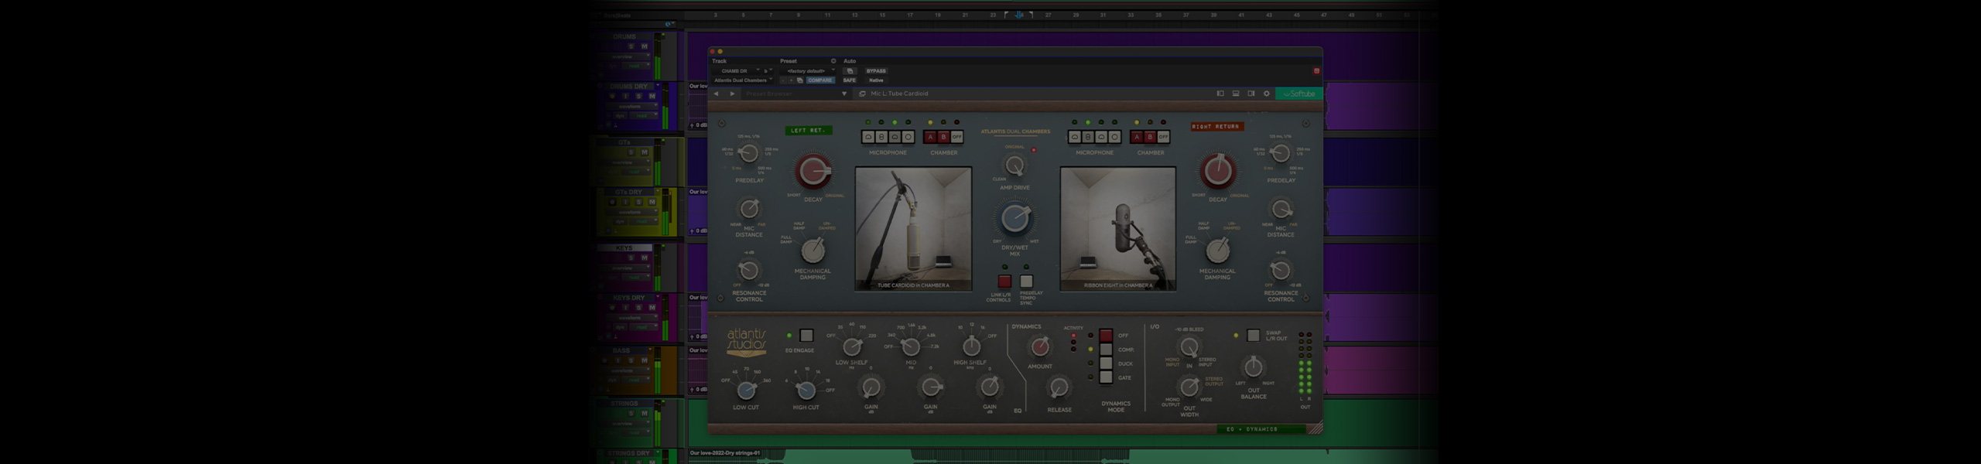Expand the Preset Browser dropdown
Screen dimensions: 1981x464
pyautogui.click(x=844, y=94)
